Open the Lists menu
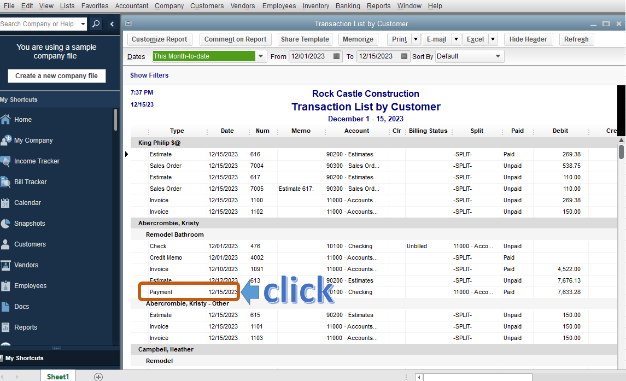626x381 pixels. click(67, 6)
